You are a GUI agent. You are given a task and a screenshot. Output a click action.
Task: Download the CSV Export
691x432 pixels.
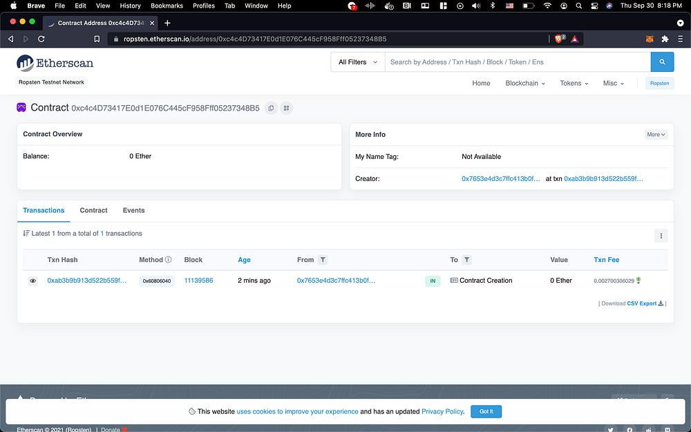(645, 303)
